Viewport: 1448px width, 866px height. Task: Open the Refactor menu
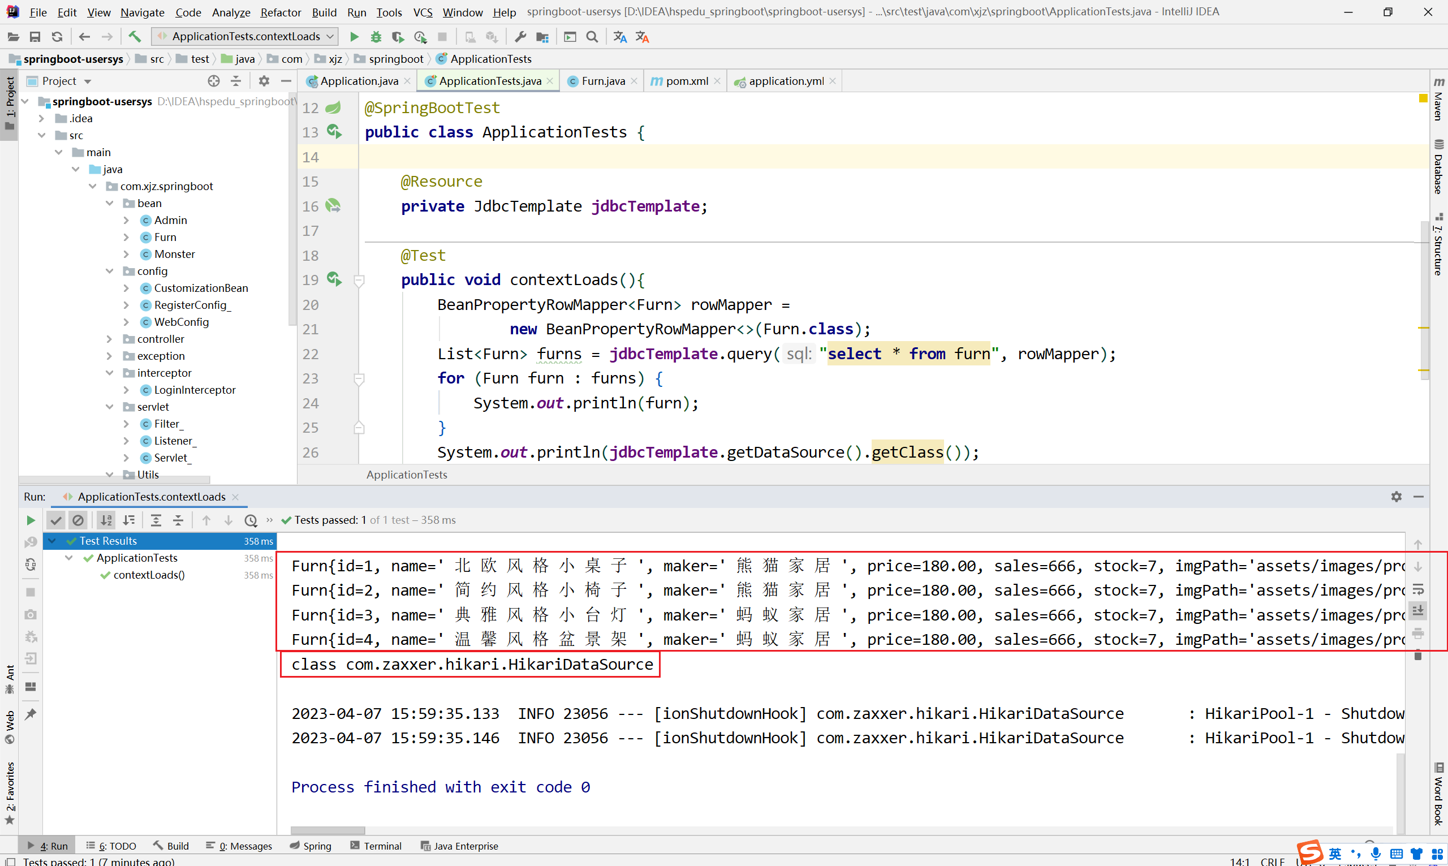281,12
